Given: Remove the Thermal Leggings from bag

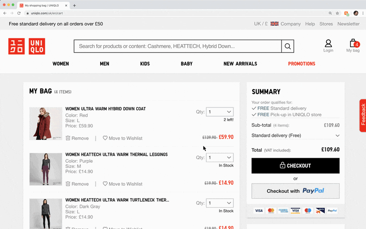Looking at the screenshot, I should coord(77,184).
